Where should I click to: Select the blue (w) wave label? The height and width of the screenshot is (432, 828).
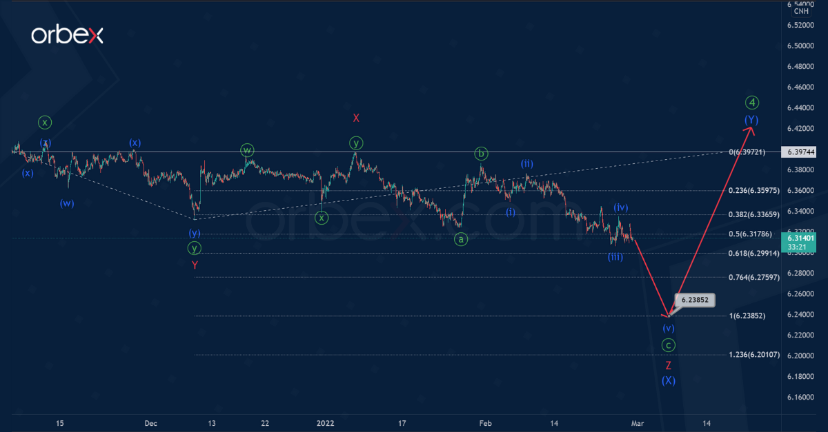click(67, 203)
